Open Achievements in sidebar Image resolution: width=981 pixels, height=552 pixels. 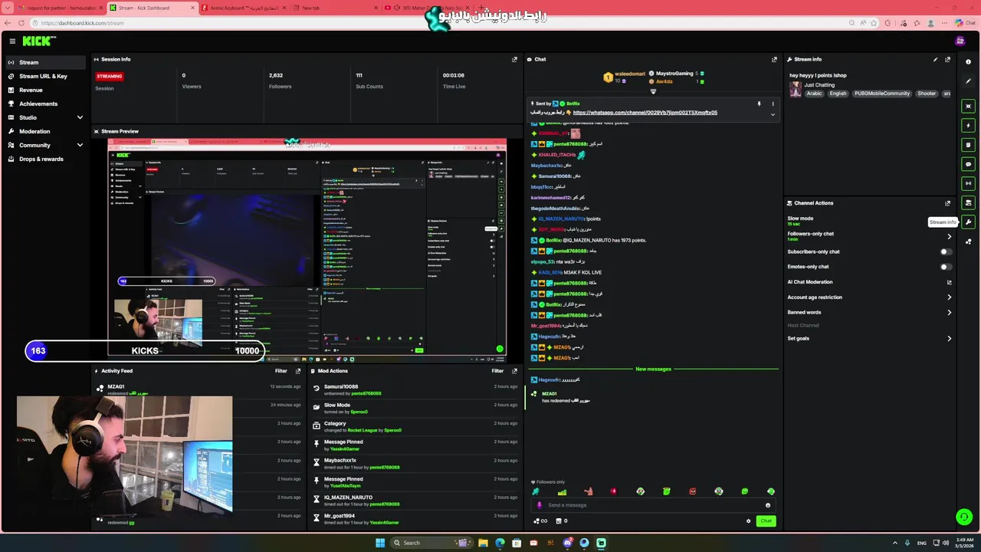pos(45,103)
